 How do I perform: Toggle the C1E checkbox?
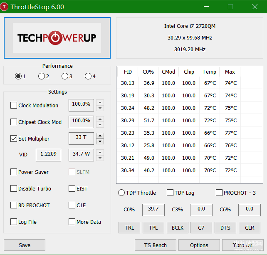72,205
